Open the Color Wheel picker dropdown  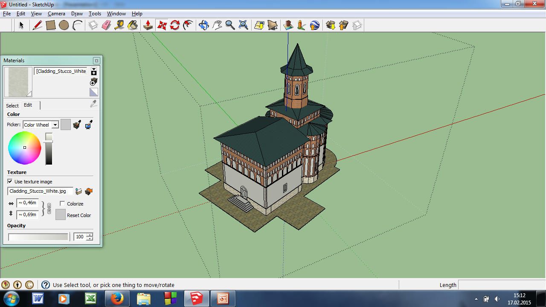pyautogui.click(x=55, y=125)
